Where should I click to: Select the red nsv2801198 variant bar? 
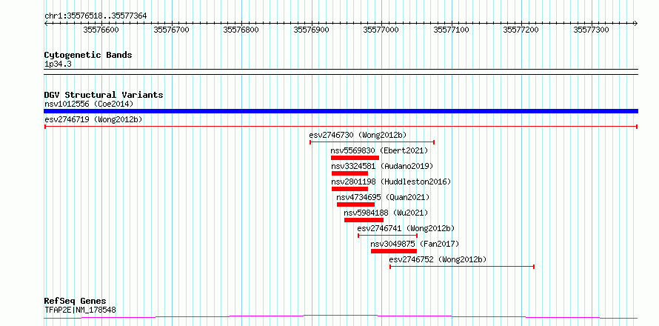pyautogui.click(x=349, y=189)
